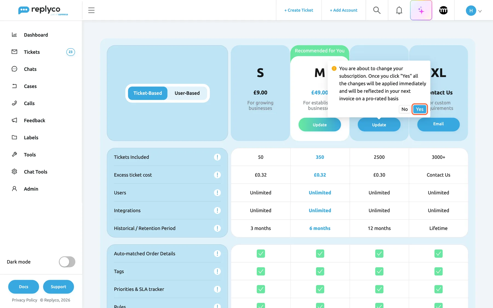The height and width of the screenshot is (308, 493).
Task: Click info icon for Priorities & SLA tracker
Action: (217, 289)
